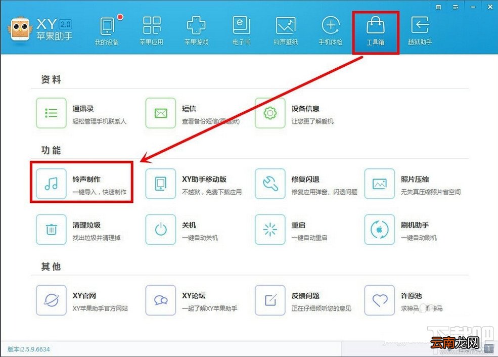This screenshot has height=357, width=498.
Task: Click the 电子书 tab label
Action: tap(241, 42)
